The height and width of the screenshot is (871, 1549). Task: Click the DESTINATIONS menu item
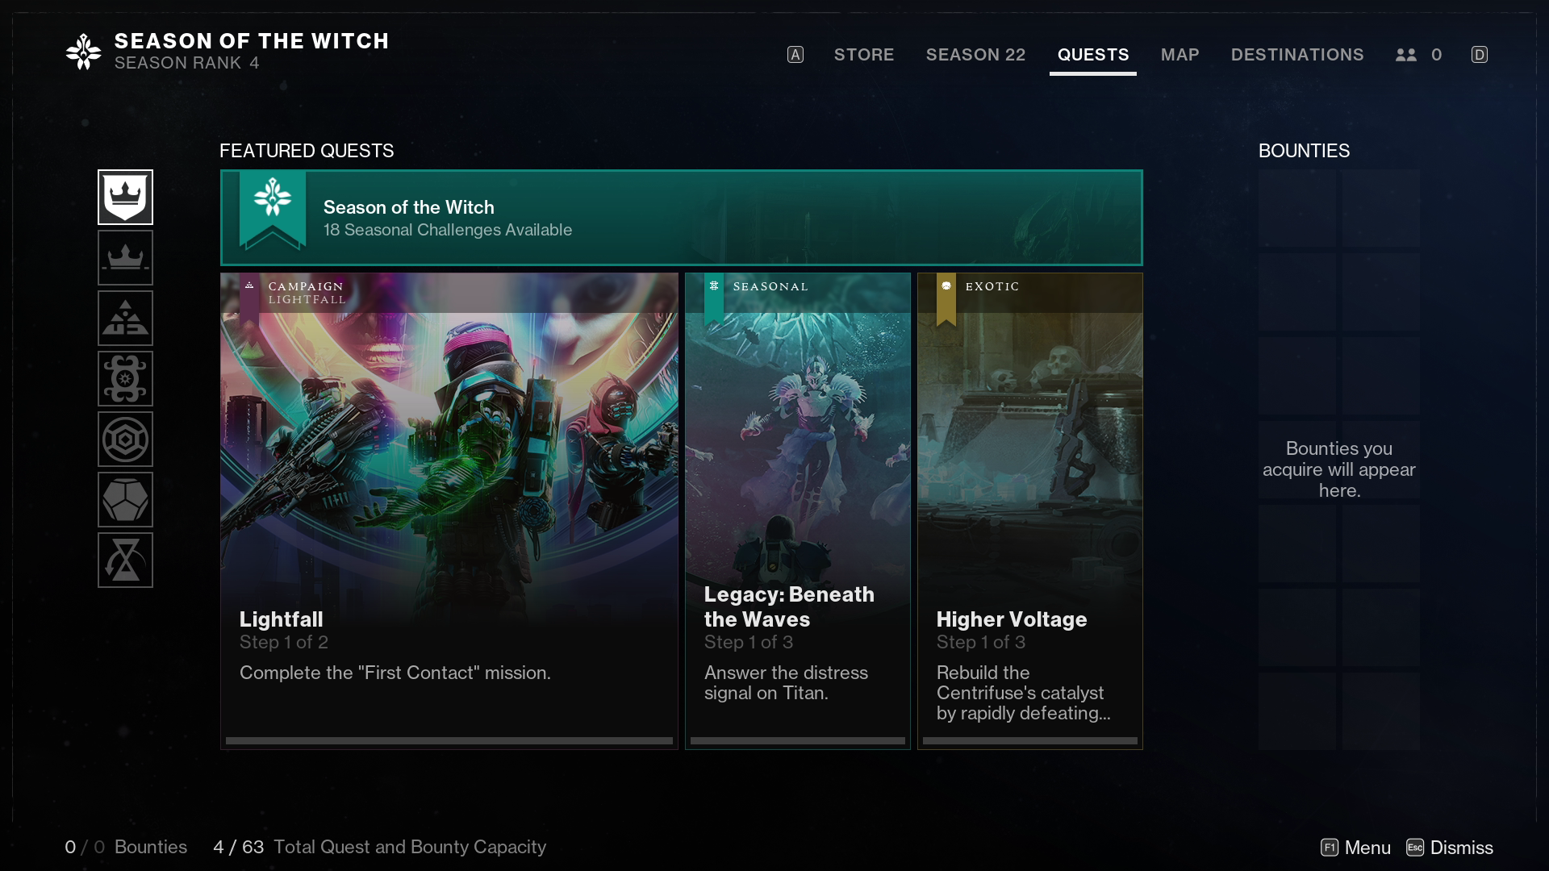coord(1296,54)
